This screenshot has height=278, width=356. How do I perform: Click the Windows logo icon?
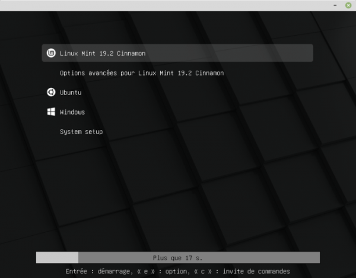(x=51, y=112)
